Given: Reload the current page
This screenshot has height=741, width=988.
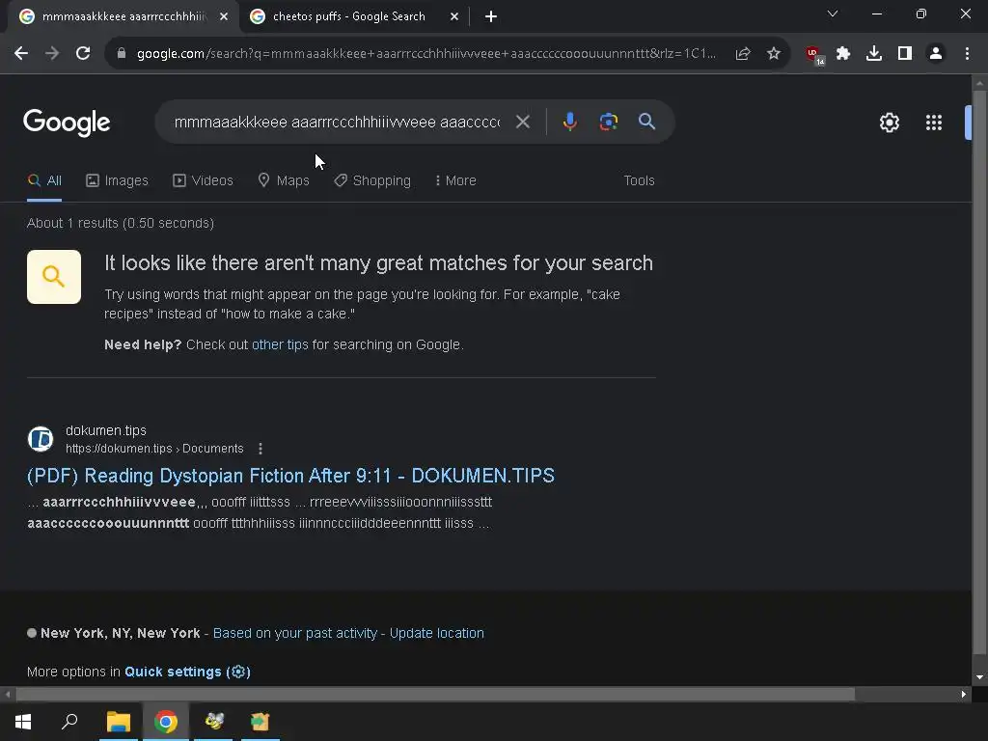Looking at the screenshot, I should coord(83,54).
